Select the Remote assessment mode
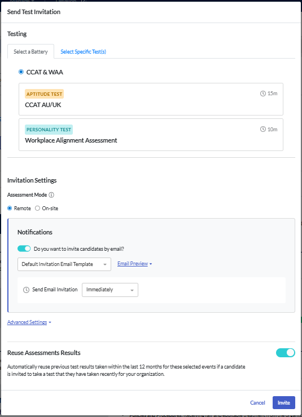The image size is (302, 417). tap(10, 208)
